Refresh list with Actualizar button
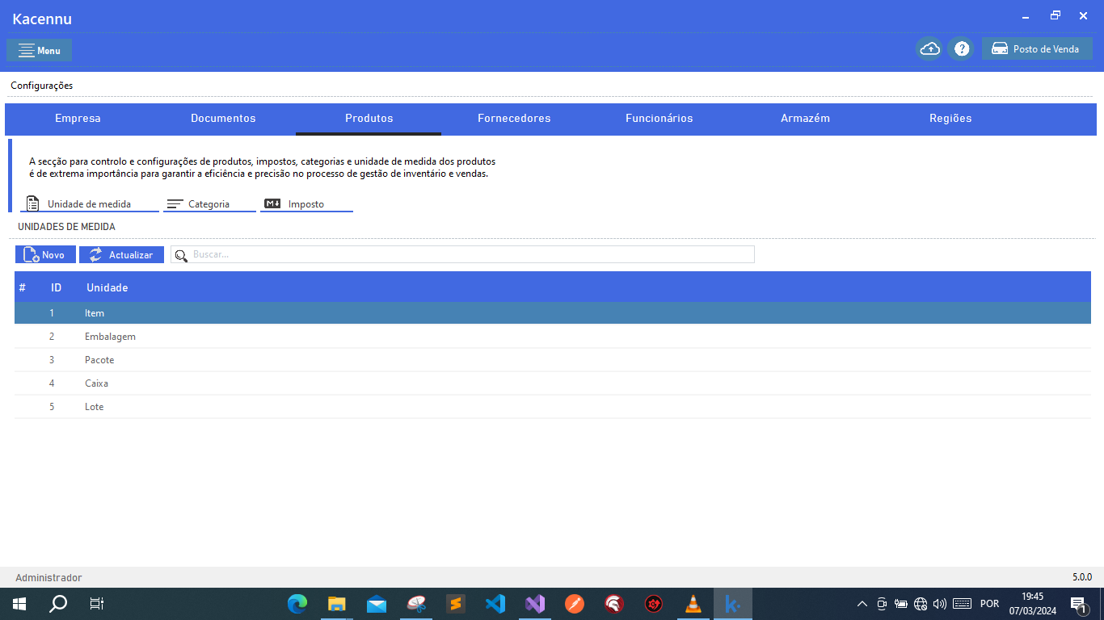Screen dimensions: 1104x620 pyautogui.click(x=121, y=254)
